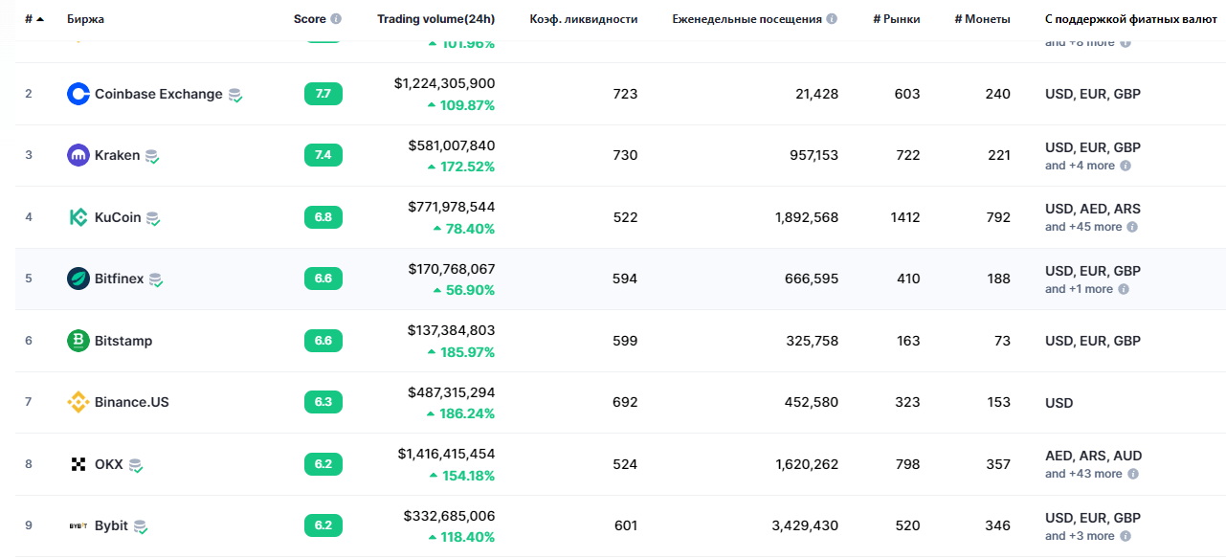
Task: Click the Kraken purple logo icon
Action: point(78,155)
